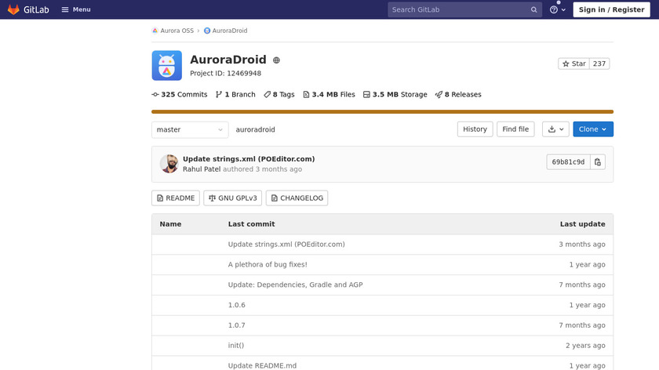Click the '2 years ago' timestamp
The height and width of the screenshot is (370, 659).
(585, 345)
